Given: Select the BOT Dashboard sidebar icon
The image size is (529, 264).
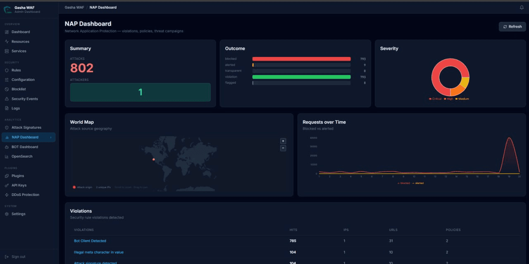Looking at the screenshot, I should tap(25, 146).
